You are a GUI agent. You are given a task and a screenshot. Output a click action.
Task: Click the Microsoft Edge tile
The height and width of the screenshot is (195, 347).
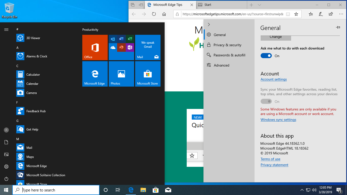[95, 74]
